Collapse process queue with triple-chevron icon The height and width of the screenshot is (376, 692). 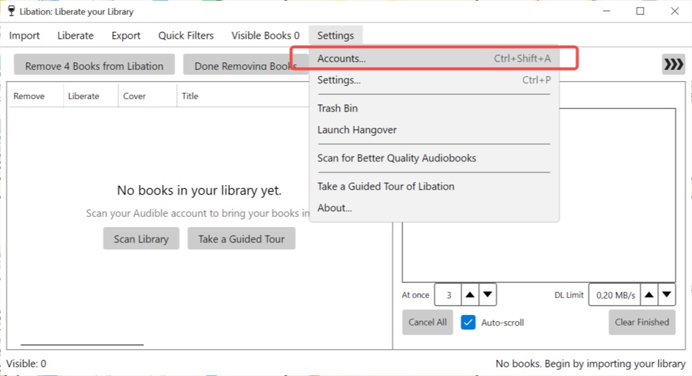[x=673, y=64]
